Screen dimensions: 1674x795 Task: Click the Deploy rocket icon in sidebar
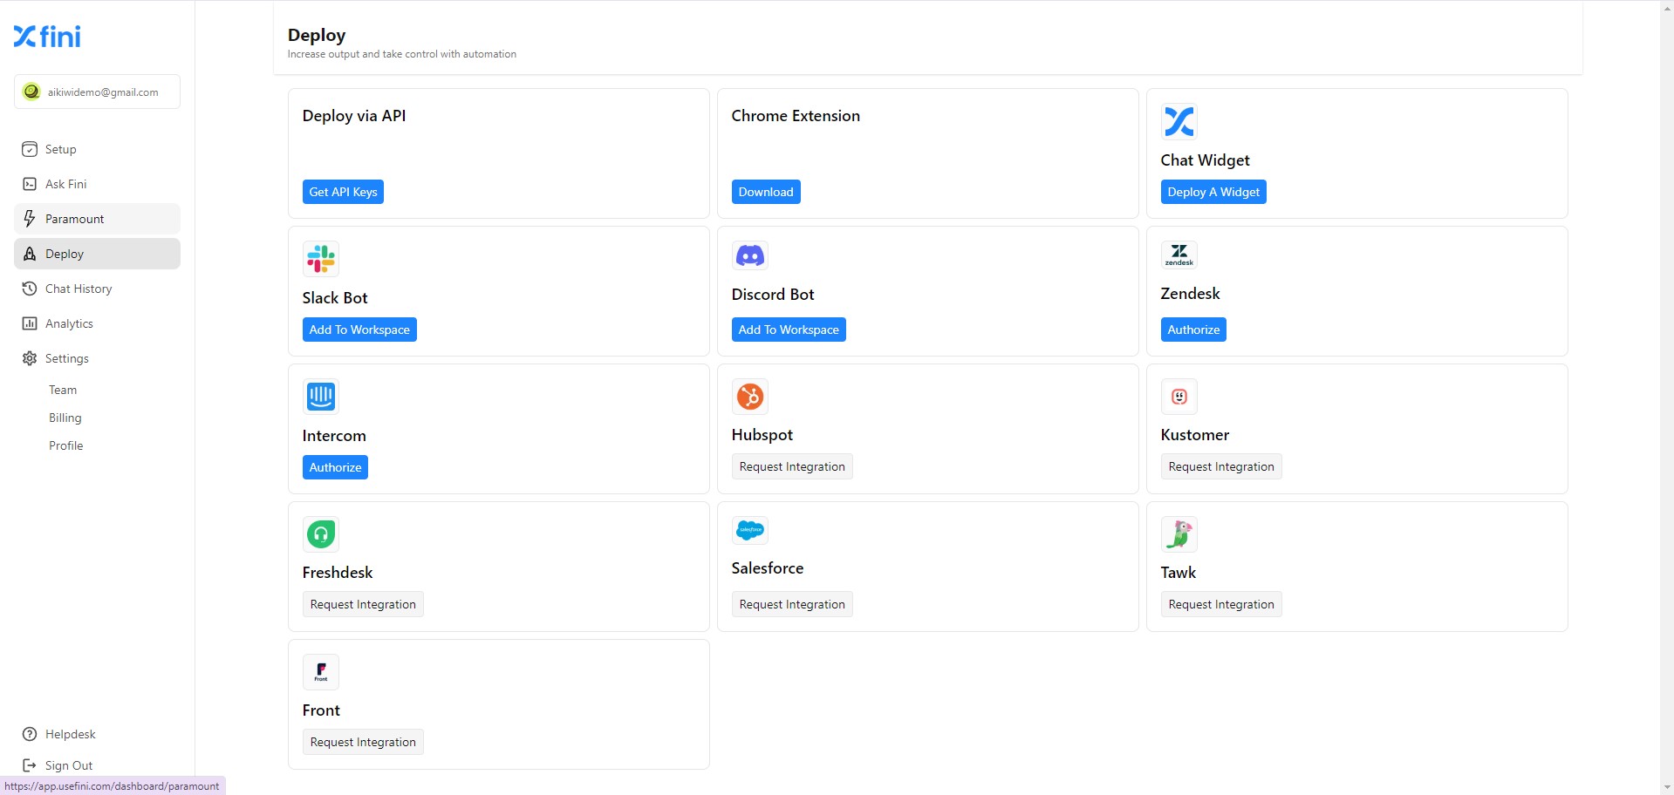[30, 254]
